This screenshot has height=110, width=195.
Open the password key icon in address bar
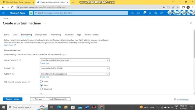point(164,7)
